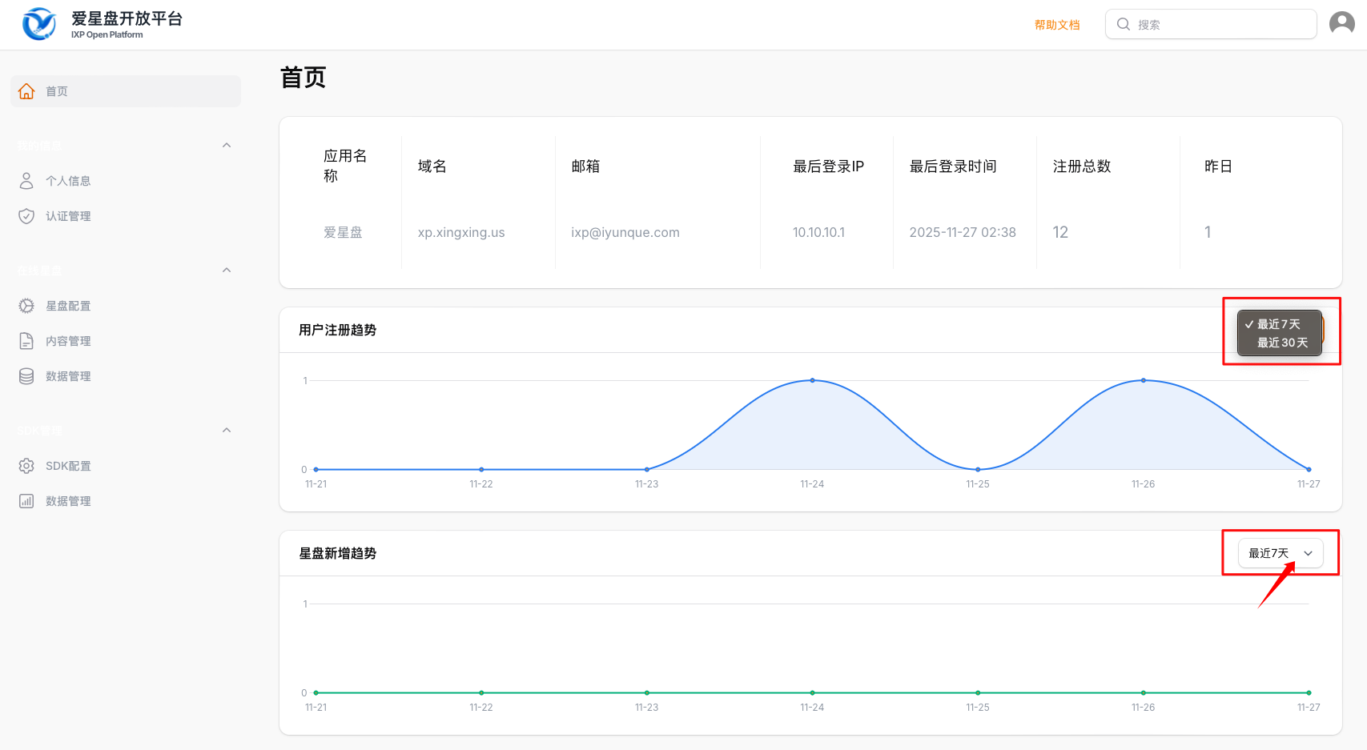This screenshot has height=750, width=1367.
Task: Select the checked 最近7天 menu option
Action: tap(1278, 324)
